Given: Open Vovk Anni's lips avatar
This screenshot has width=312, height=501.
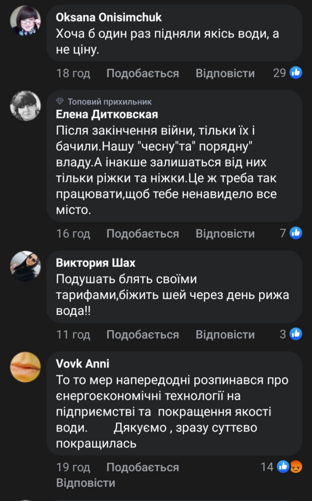Looking at the screenshot, I should [x=26, y=367].
